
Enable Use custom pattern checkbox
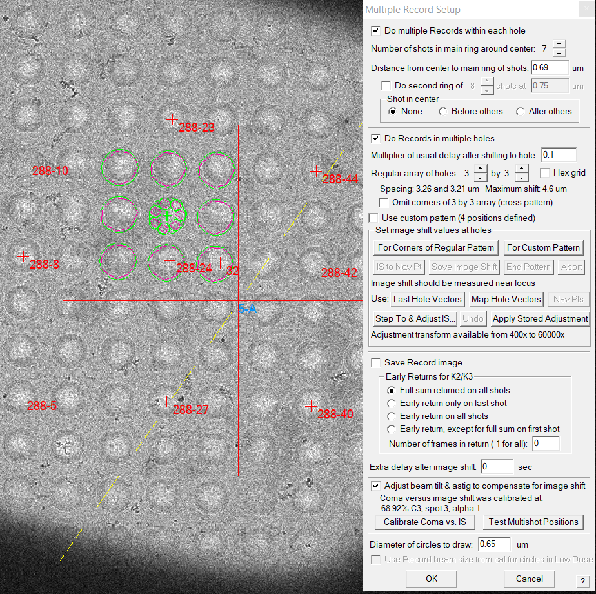(x=373, y=218)
